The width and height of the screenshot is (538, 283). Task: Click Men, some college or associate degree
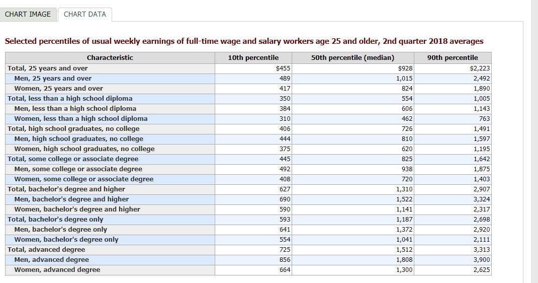tap(78, 169)
